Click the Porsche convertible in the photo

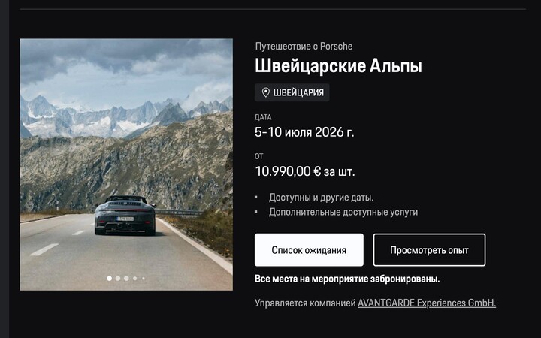point(125,216)
